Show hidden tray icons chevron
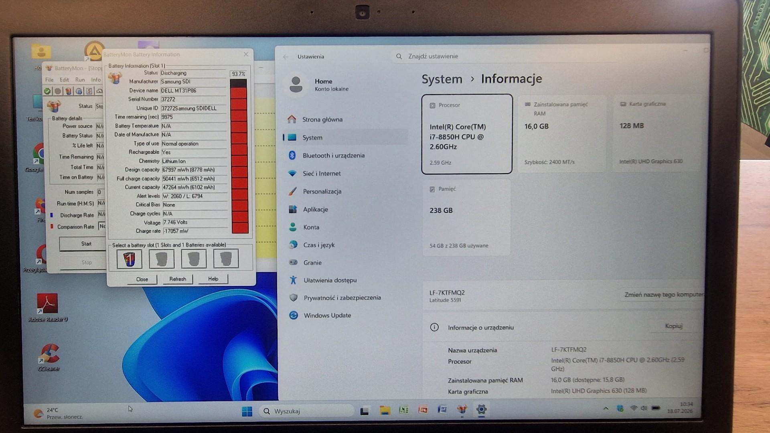Image resolution: width=770 pixels, height=433 pixels. [x=606, y=409]
